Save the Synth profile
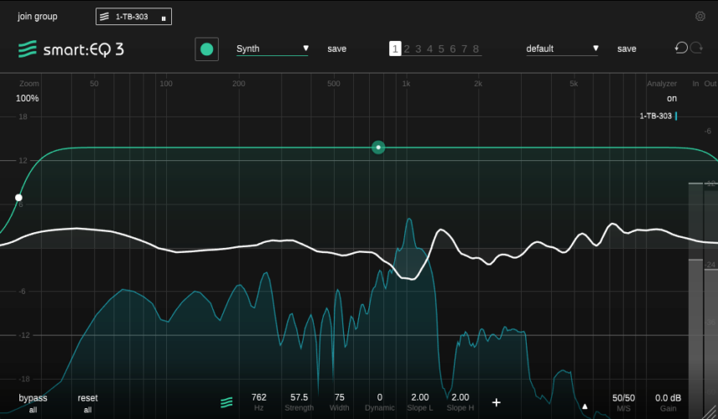Image resolution: width=718 pixels, height=419 pixels. click(336, 49)
